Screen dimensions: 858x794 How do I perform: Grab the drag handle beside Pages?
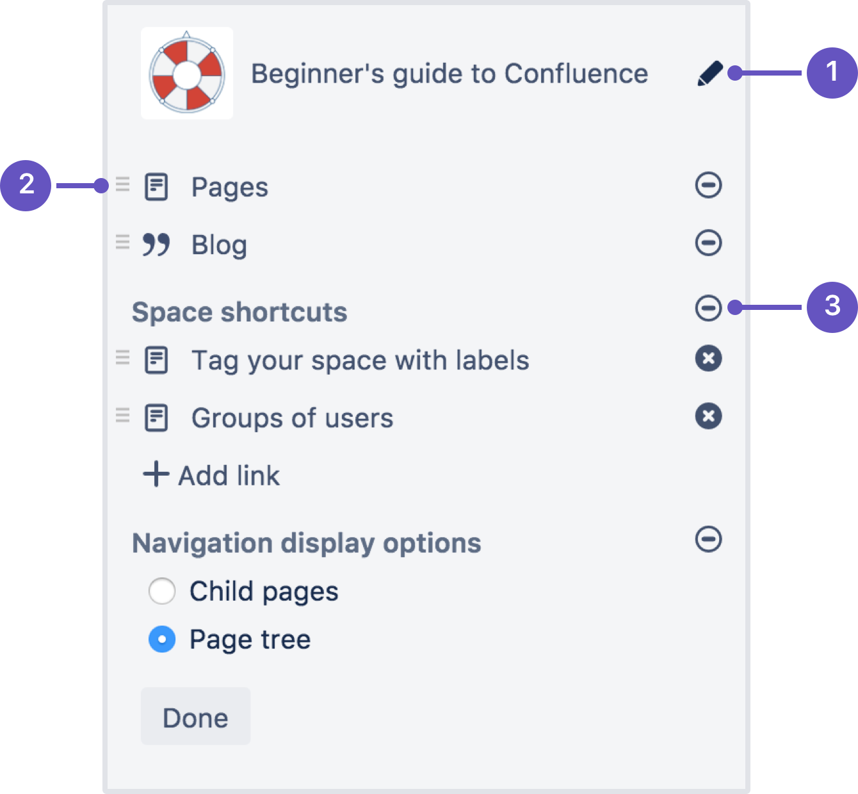click(122, 185)
